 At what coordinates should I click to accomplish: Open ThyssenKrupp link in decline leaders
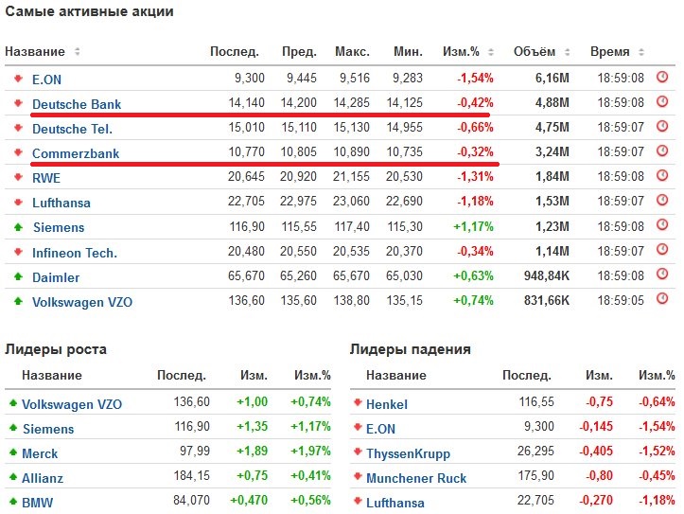point(408,453)
